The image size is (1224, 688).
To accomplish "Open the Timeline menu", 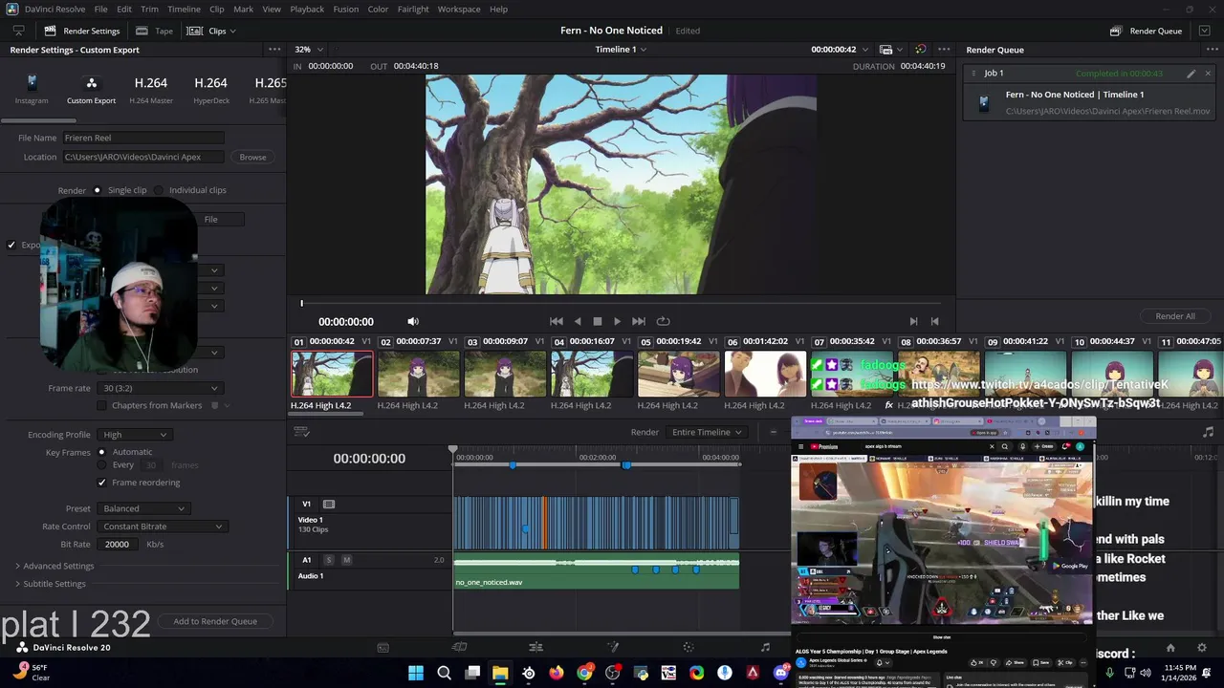I will tap(184, 9).
